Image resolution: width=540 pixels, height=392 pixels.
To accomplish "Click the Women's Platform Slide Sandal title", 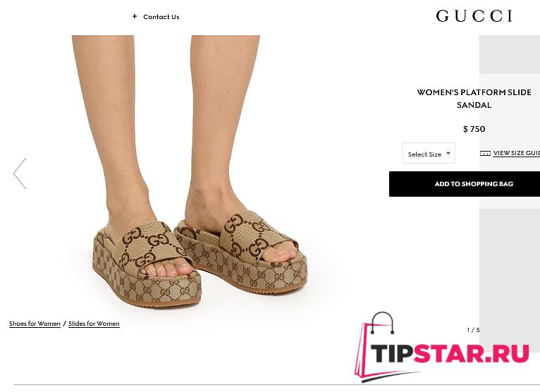I will click(x=474, y=99).
